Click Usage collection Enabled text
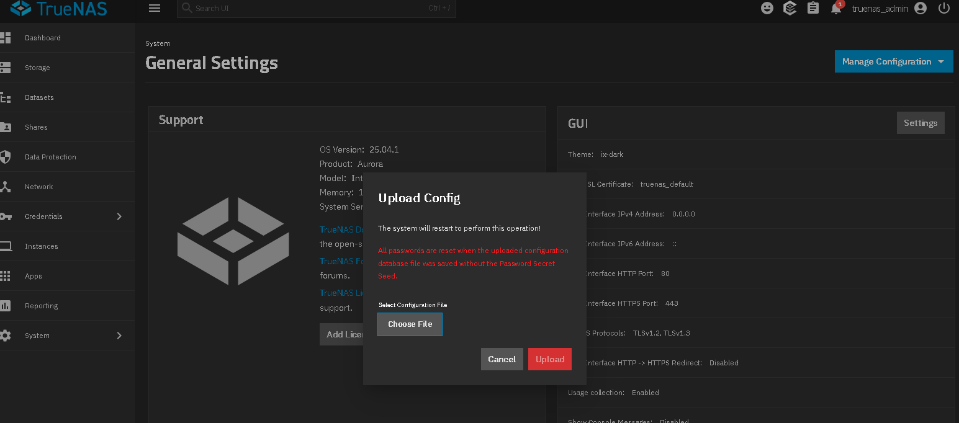 [613, 393]
